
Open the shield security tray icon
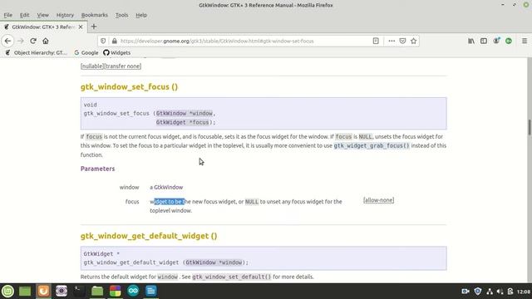pos(478,292)
